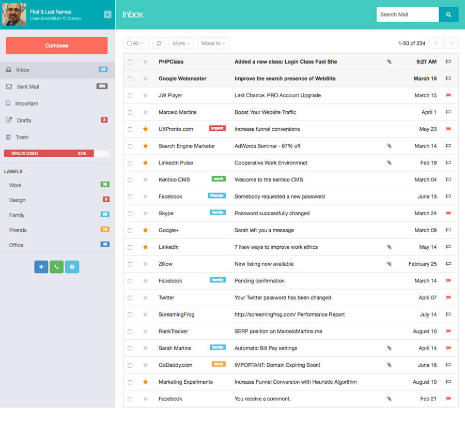Open the Trash folder

point(57,137)
